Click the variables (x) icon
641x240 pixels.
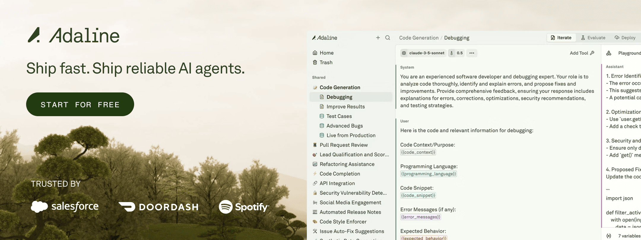point(609,236)
